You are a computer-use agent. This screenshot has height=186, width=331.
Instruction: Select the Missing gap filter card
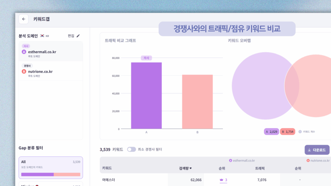tap(51, 184)
